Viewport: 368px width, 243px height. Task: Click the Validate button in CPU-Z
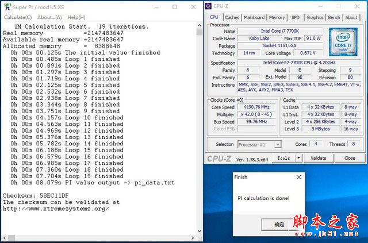[319, 158]
